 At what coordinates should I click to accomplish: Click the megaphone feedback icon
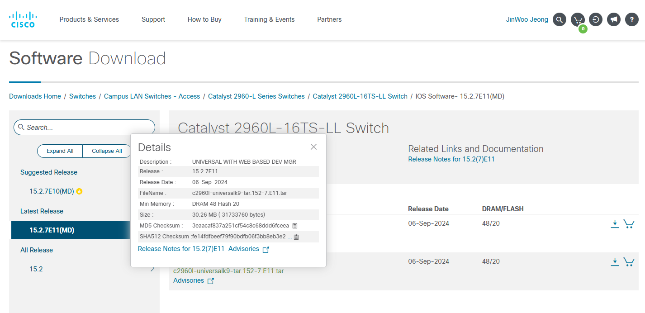(614, 19)
